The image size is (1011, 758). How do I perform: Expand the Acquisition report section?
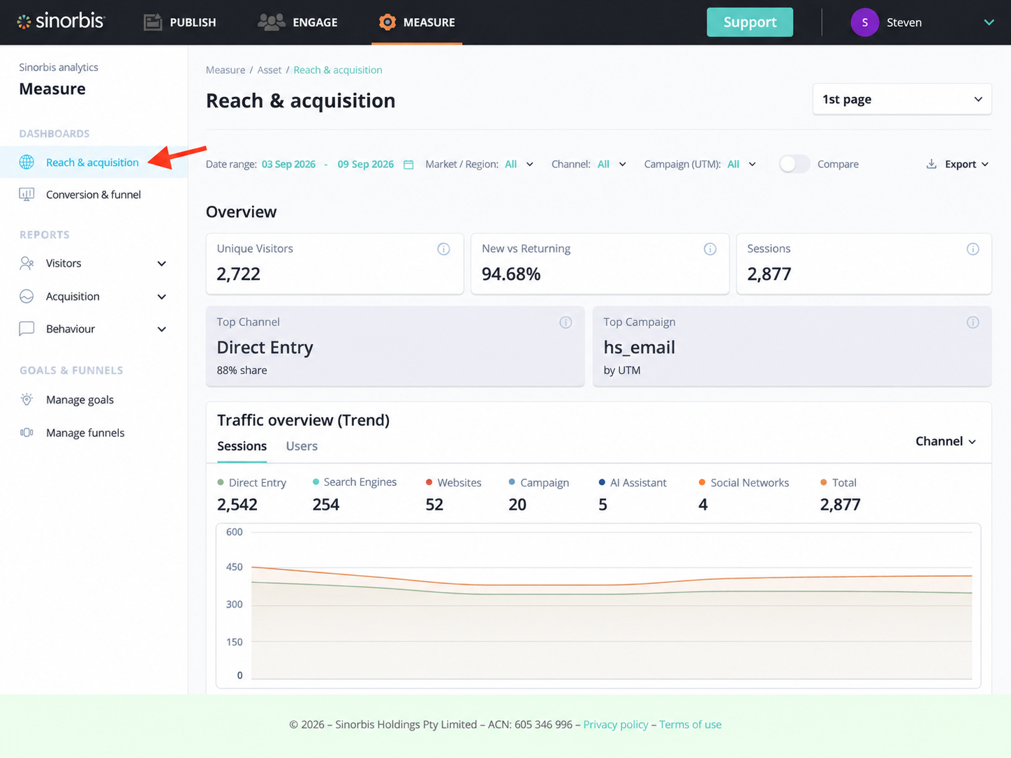[x=162, y=297]
